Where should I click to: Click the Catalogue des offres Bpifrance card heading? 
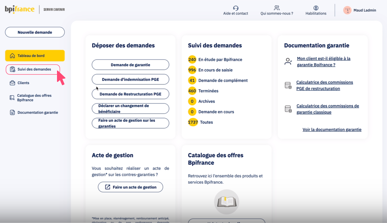pos(216,159)
